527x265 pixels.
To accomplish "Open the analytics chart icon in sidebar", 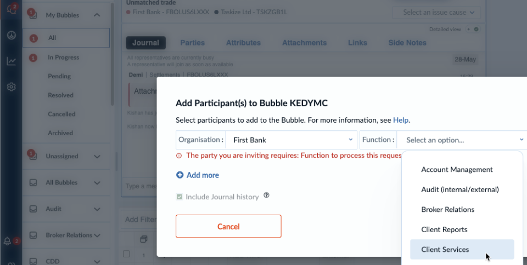I will tap(11, 61).
